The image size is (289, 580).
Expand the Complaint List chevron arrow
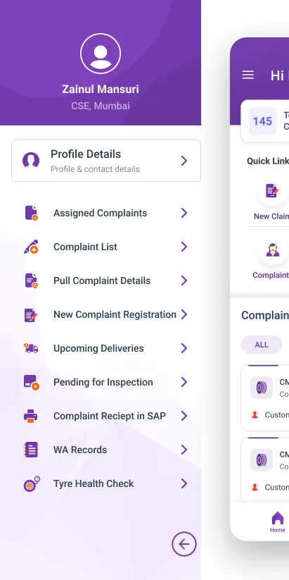(x=184, y=247)
